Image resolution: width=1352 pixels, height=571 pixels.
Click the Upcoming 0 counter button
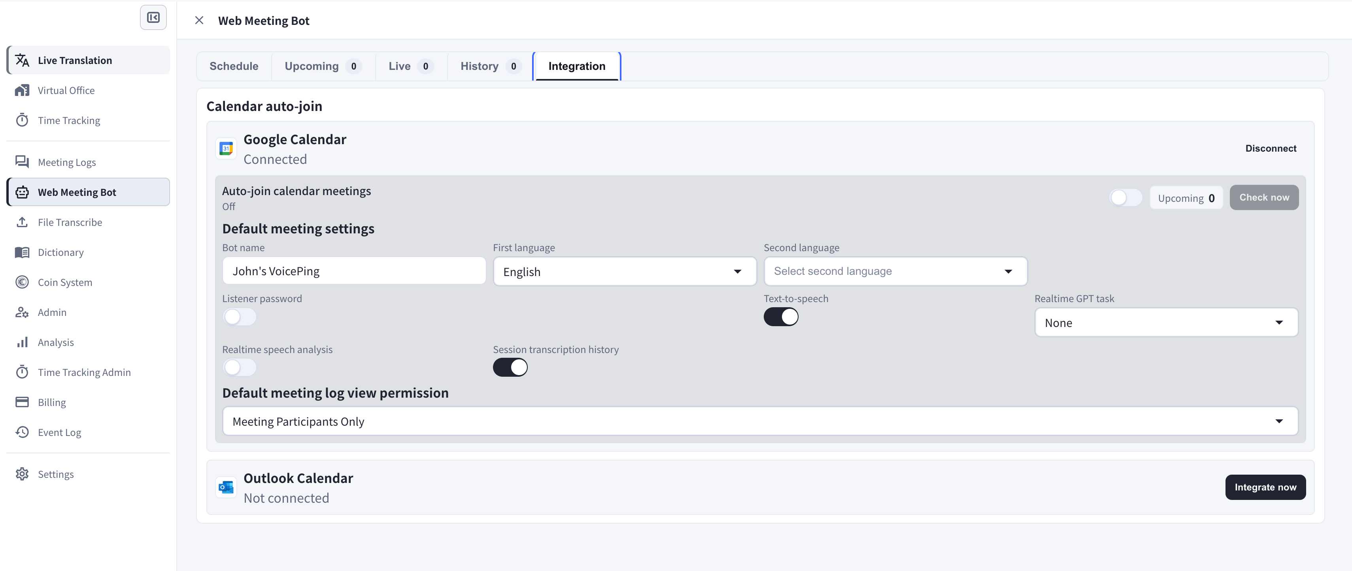tap(1186, 198)
